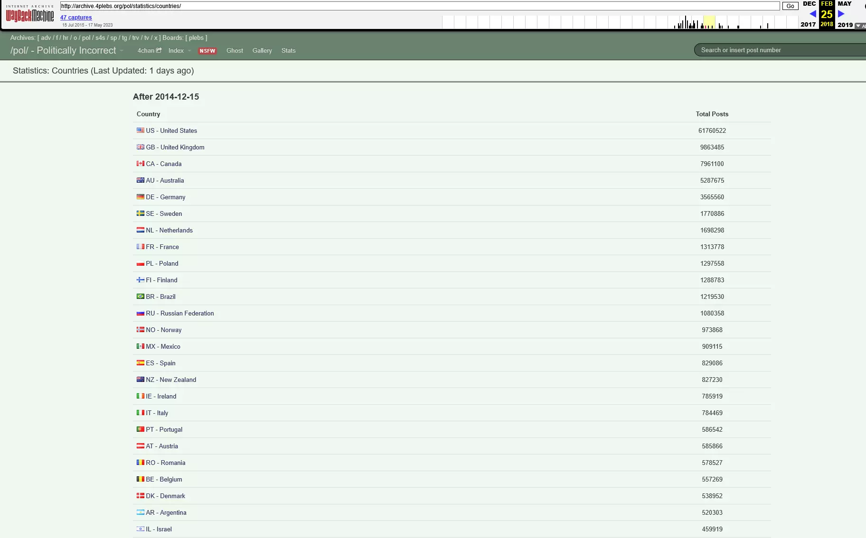Click the Finland flag icon
This screenshot has width=866, height=538.
pyautogui.click(x=141, y=279)
